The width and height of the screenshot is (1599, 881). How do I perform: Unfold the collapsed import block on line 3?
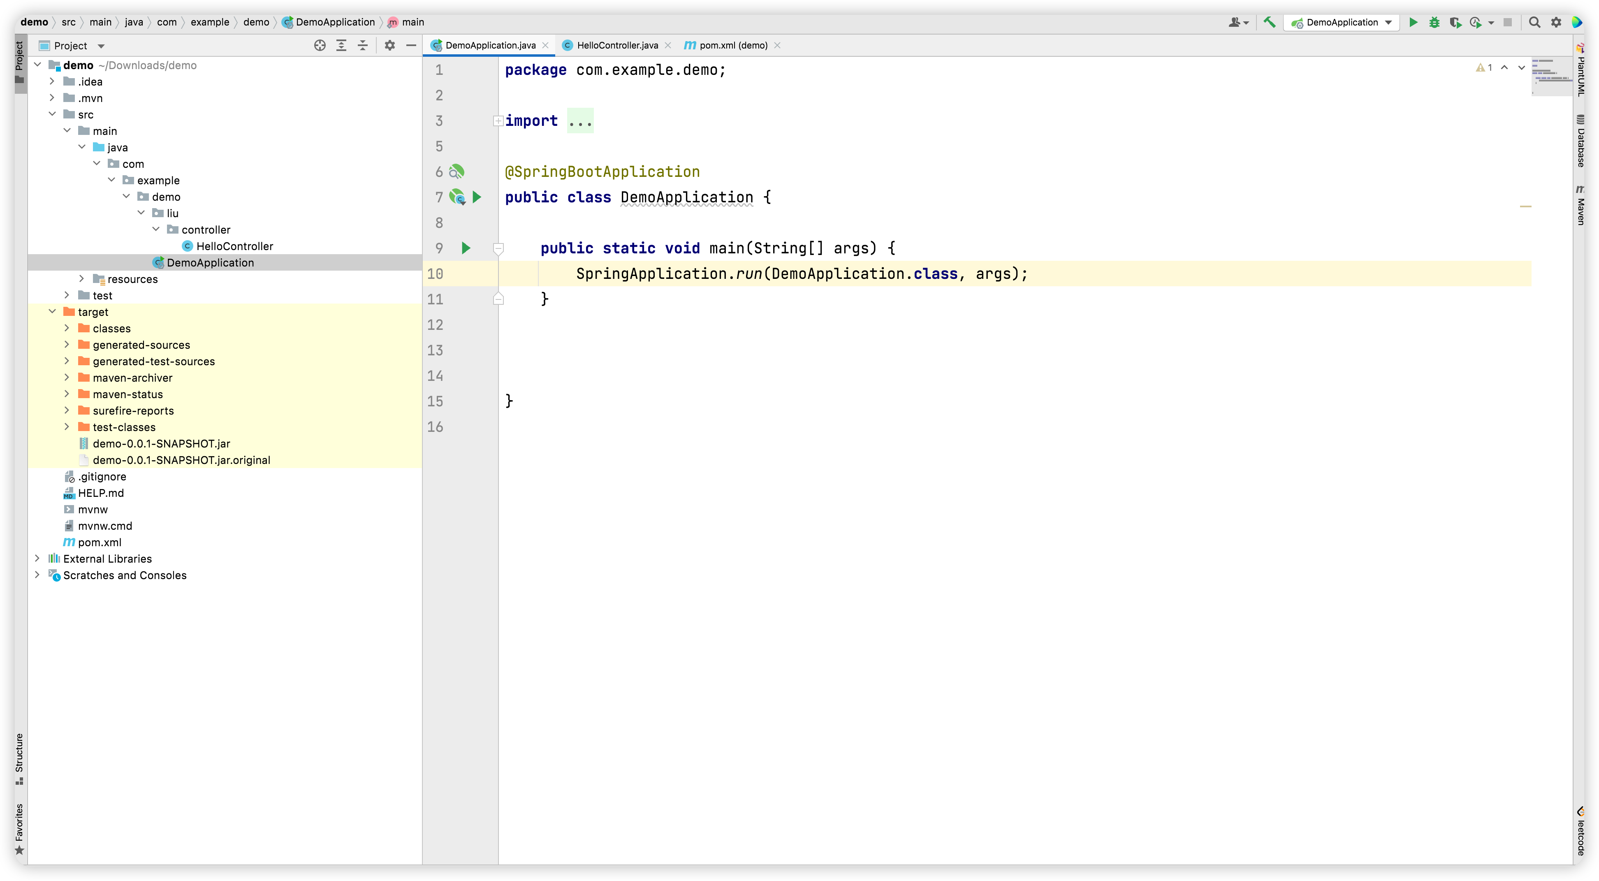tap(498, 121)
